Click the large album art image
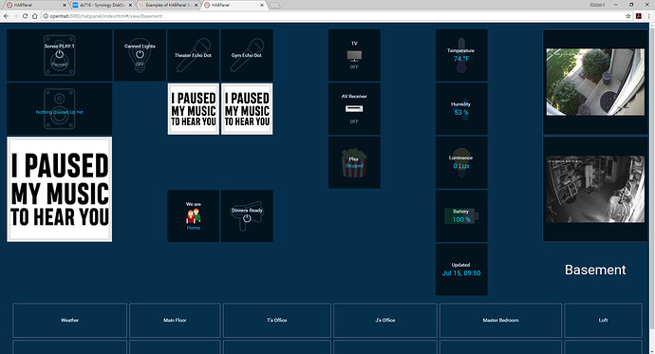Image resolution: width=655 pixels, height=354 pixels. click(59, 189)
